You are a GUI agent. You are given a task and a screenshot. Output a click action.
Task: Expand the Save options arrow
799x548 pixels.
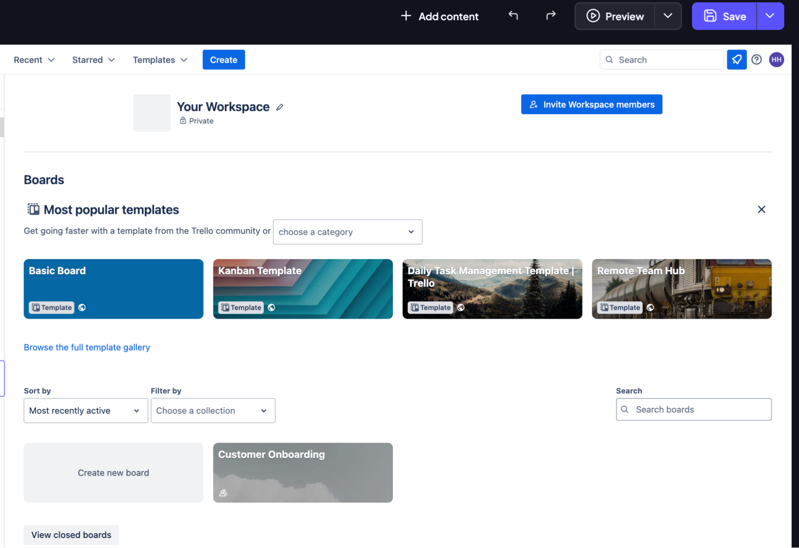click(x=770, y=16)
